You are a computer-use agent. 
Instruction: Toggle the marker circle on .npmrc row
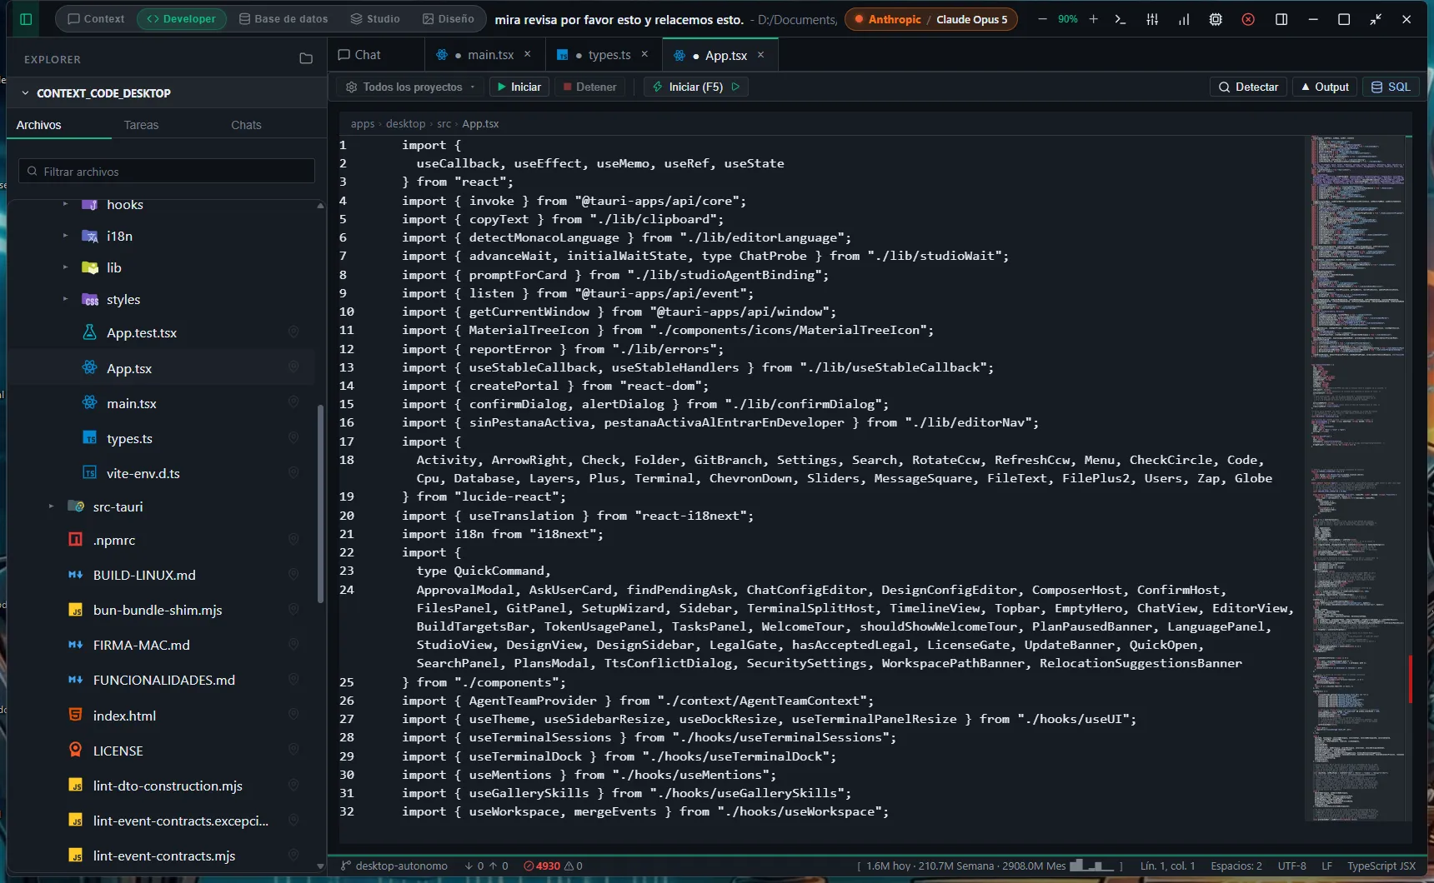click(x=293, y=540)
